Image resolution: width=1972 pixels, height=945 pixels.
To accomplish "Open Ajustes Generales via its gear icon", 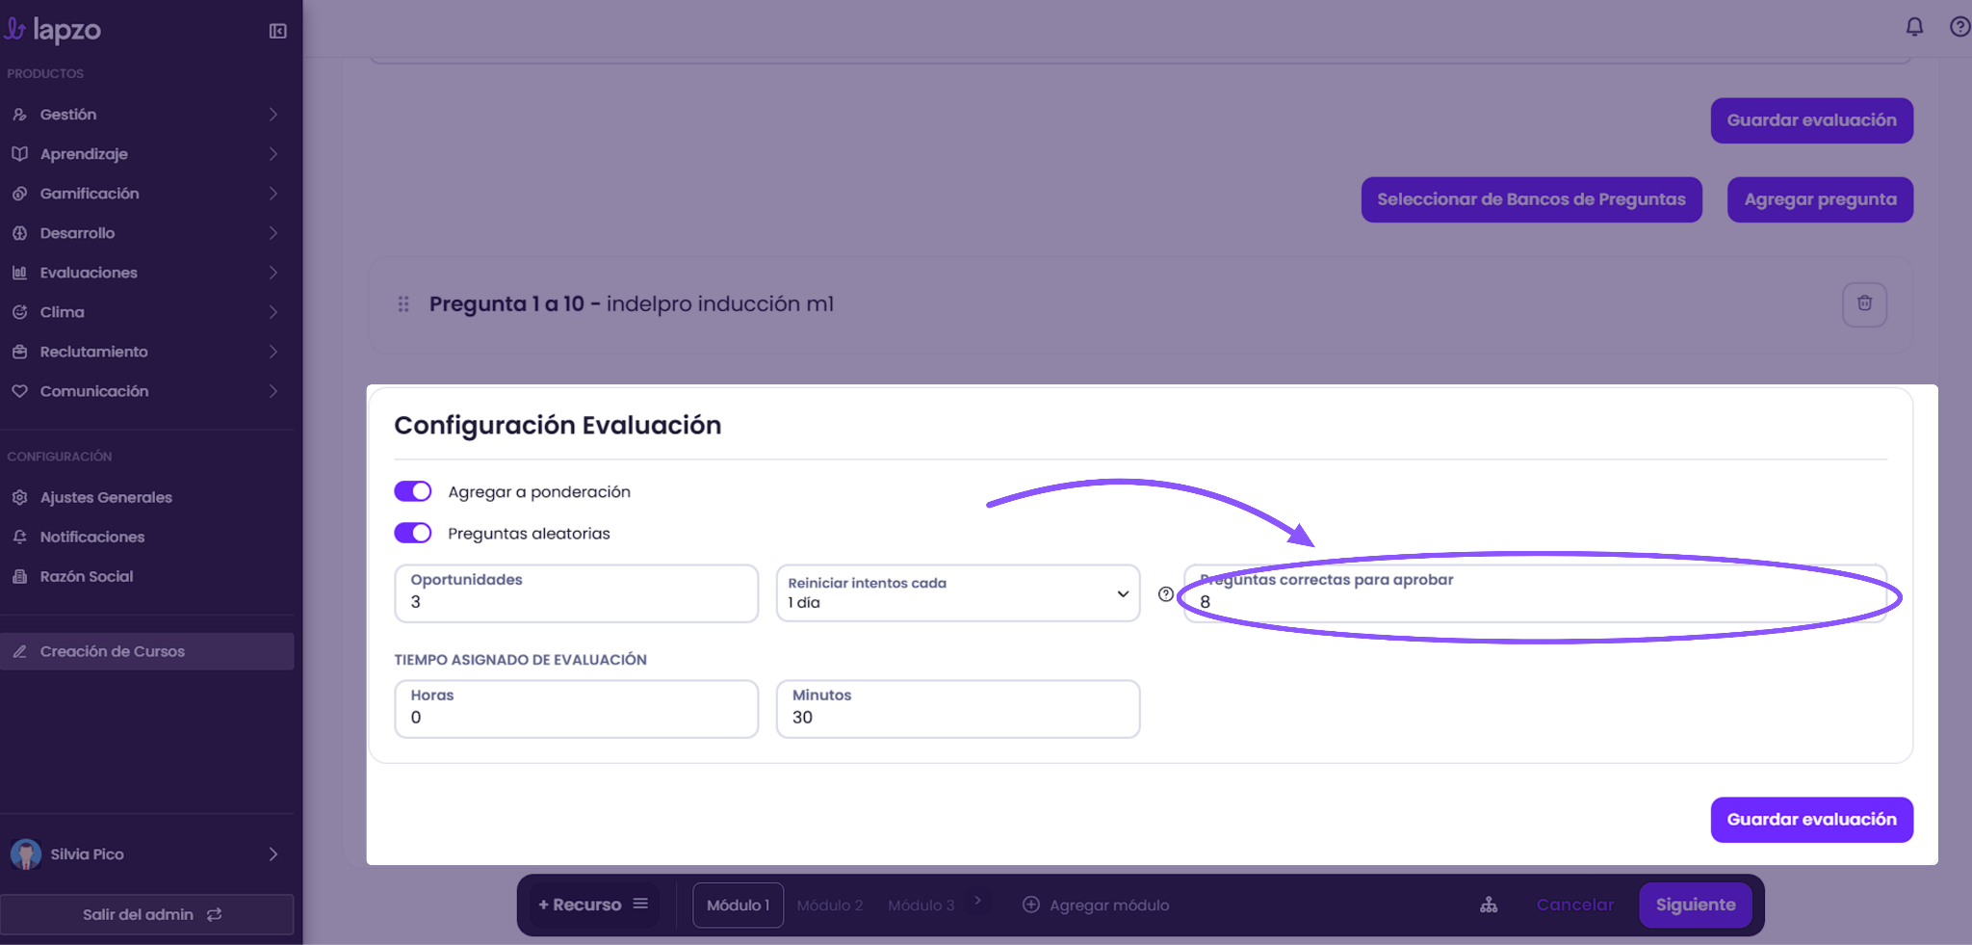I will (x=19, y=497).
